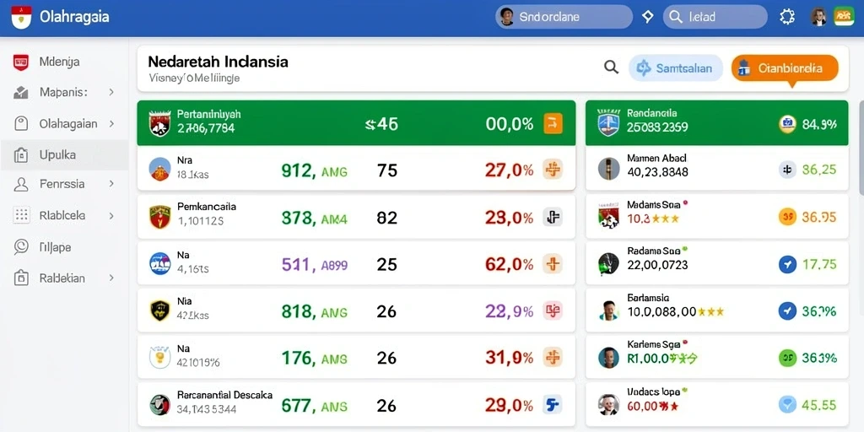Click the orange Cianbiordia button
Screen dimensions: 864x432
pos(785,68)
